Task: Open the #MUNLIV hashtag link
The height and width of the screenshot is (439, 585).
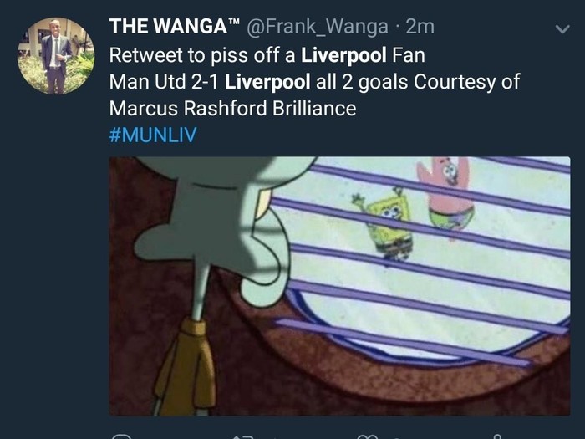Action: tap(153, 135)
